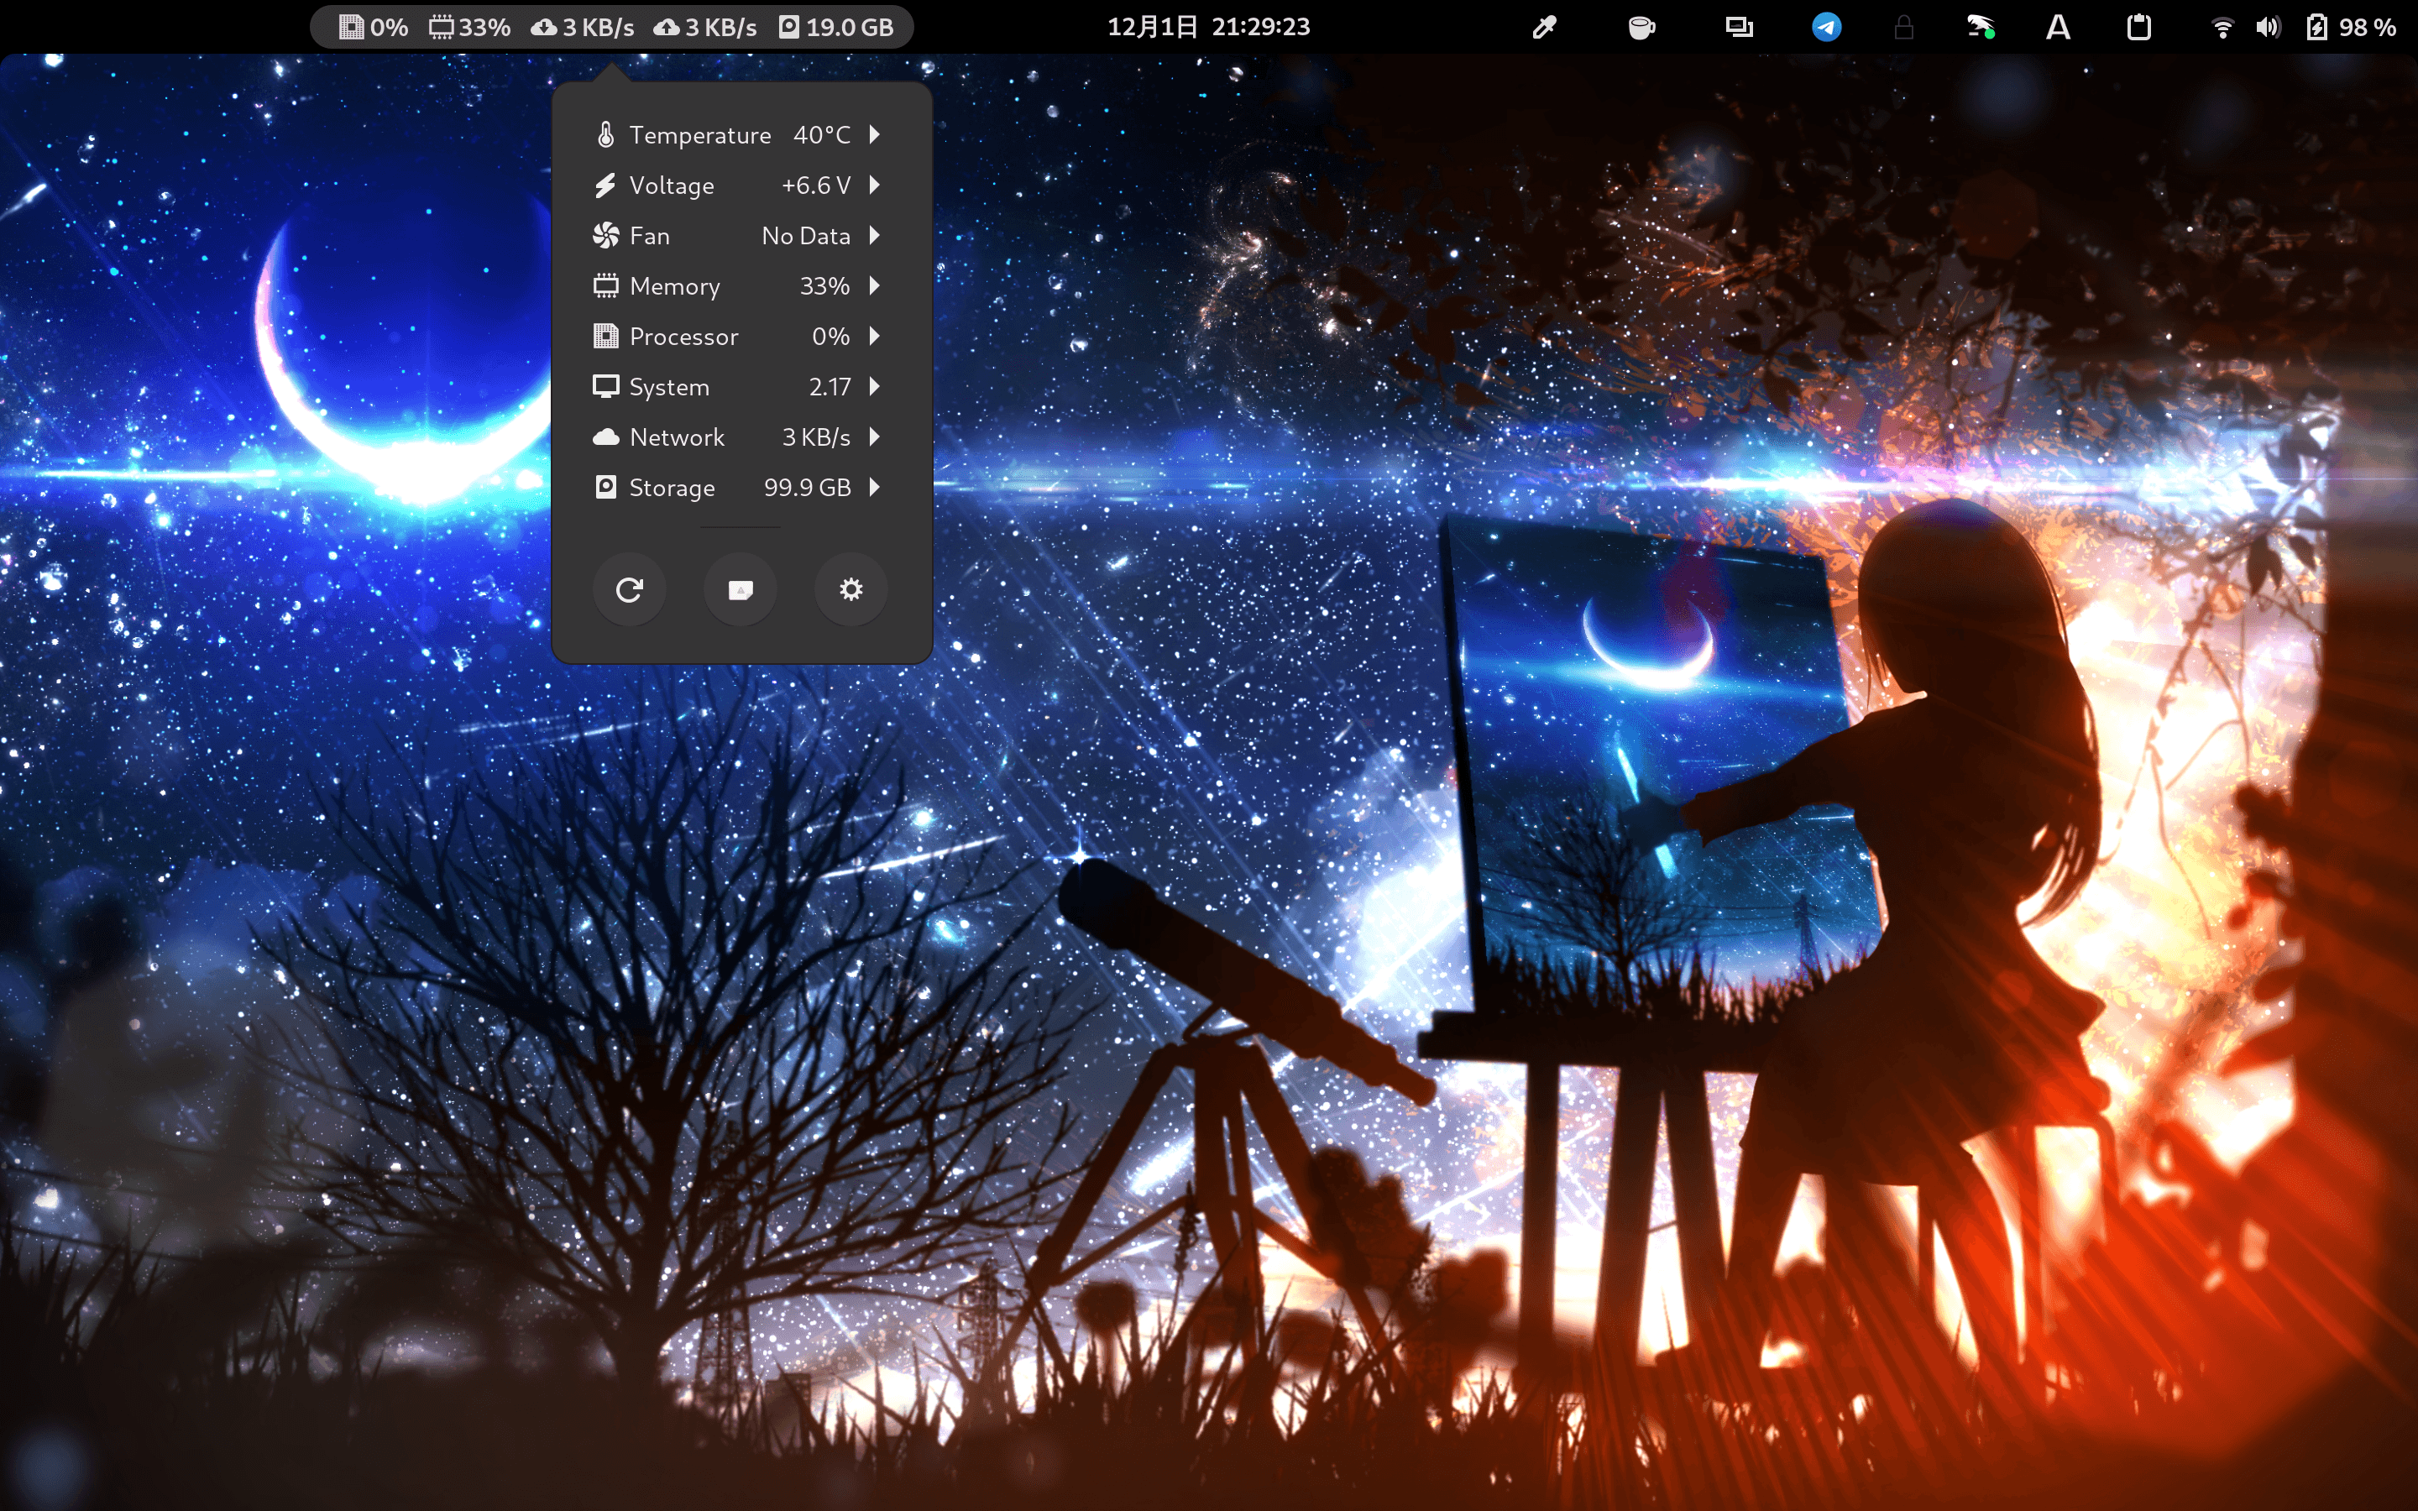Image resolution: width=2418 pixels, height=1511 pixels.
Task: Click the top bar CPU 0% indicator
Action: (x=373, y=27)
